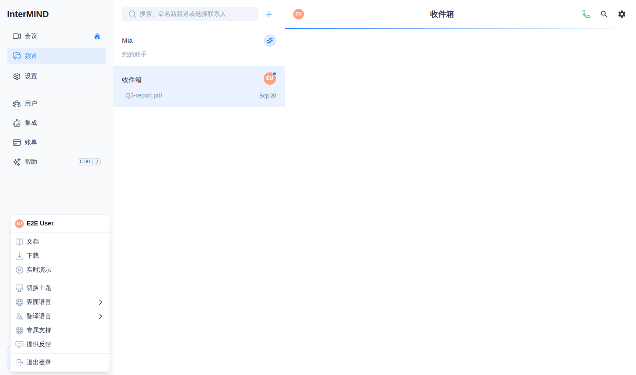Open search using the header magnifier icon

(x=604, y=14)
